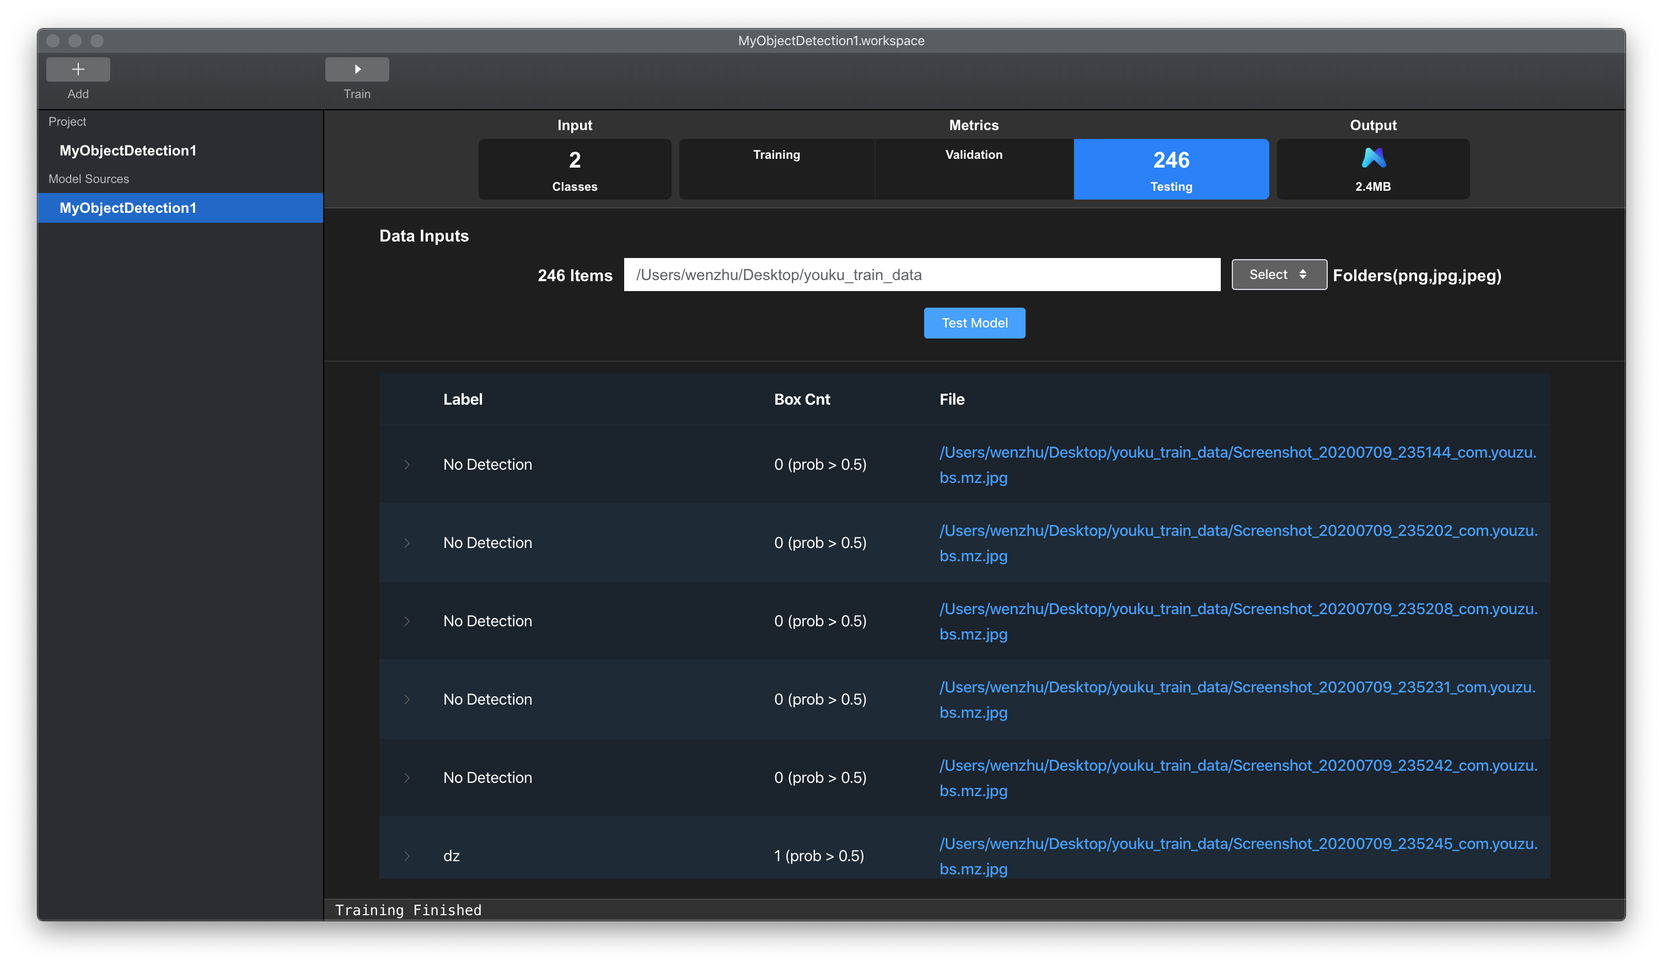This screenshot has width=1663, height=967.
Task: Open the Output model icon tile
Action: [x=1372, y=169]
